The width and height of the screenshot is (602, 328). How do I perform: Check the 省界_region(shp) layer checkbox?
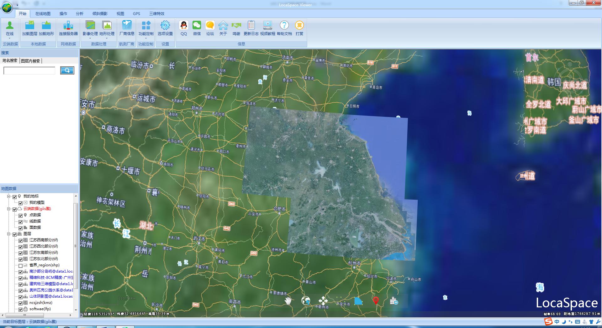20,266
